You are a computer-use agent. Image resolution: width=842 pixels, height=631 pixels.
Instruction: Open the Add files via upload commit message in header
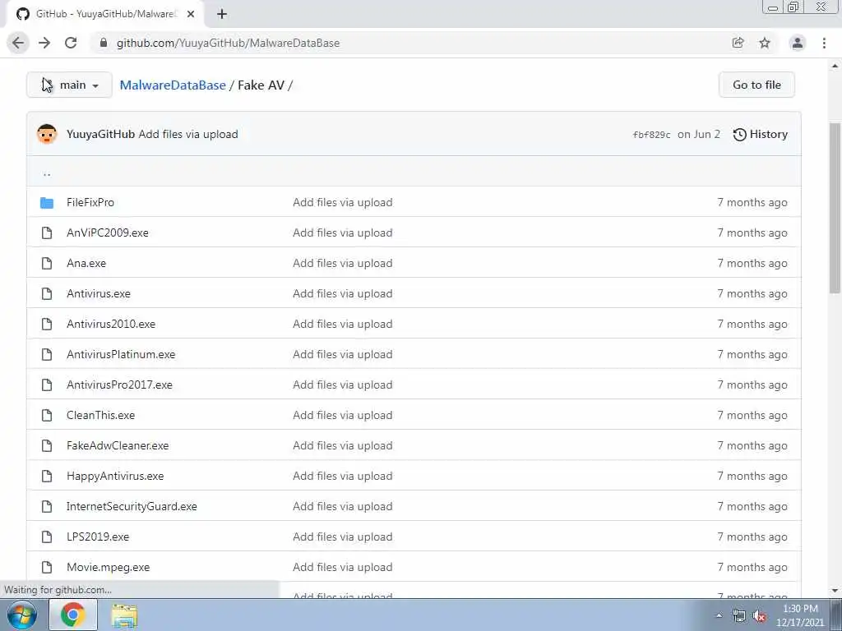pyautogui.click(x=188, y=134)
